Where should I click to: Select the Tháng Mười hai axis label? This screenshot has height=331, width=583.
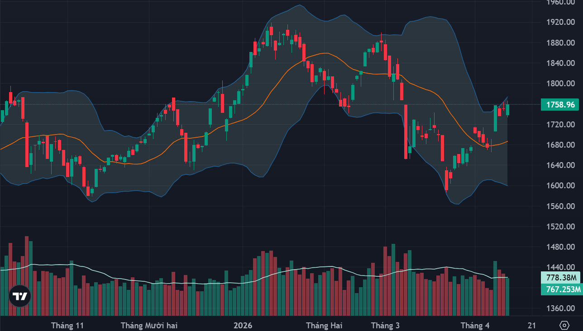149,326
